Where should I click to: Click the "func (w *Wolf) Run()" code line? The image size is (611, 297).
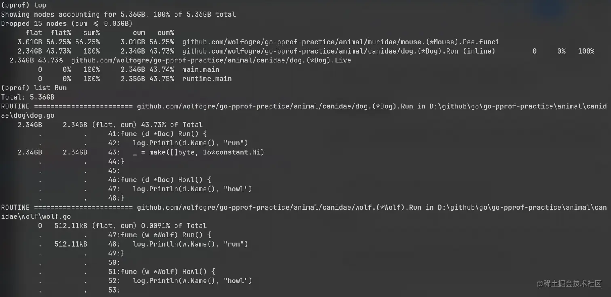(x=166, y=235)
